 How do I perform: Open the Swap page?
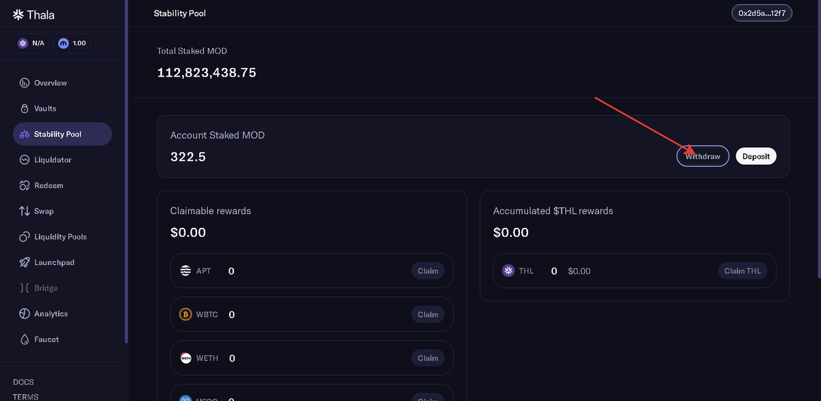(x=62, y=211)
